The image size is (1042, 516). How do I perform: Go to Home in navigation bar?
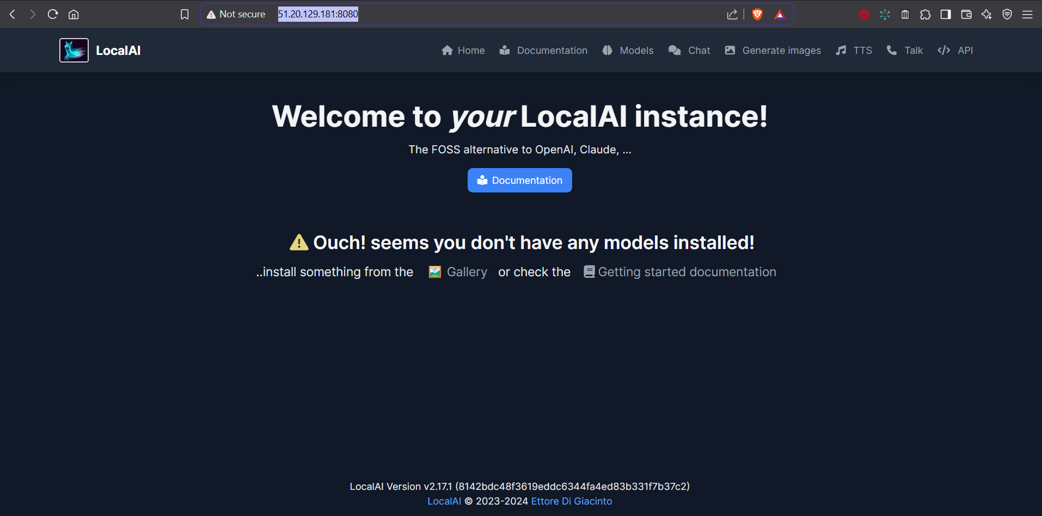pyautogui.click(x=463, y=51)
